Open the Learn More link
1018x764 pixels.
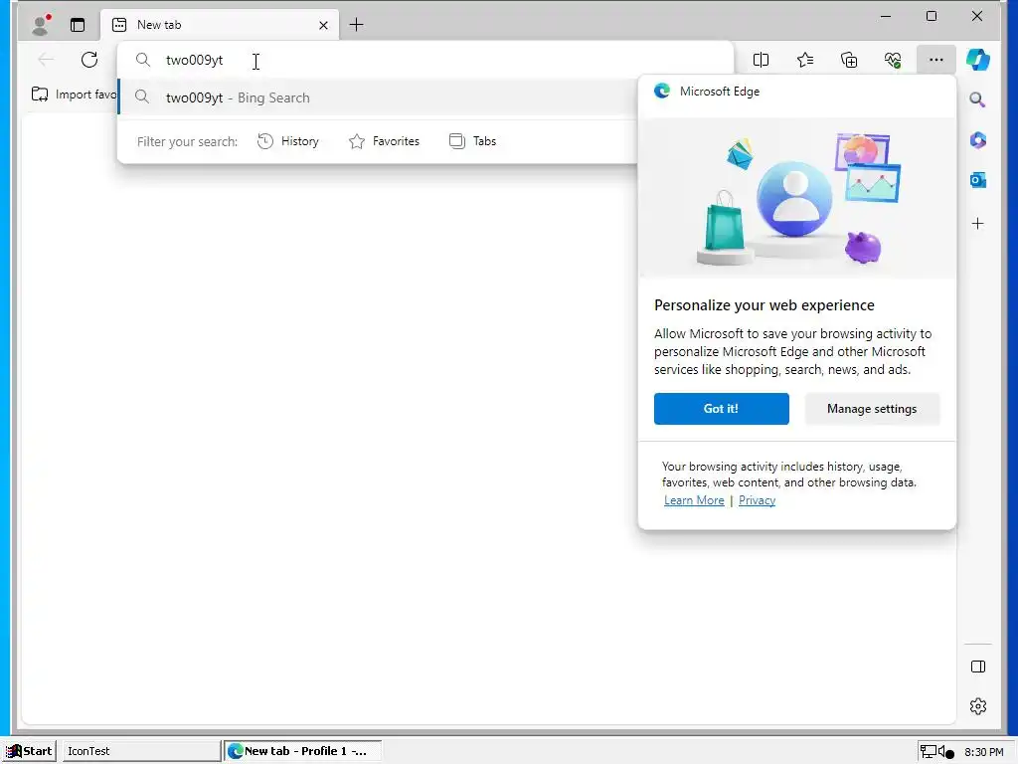click(693, 500)
